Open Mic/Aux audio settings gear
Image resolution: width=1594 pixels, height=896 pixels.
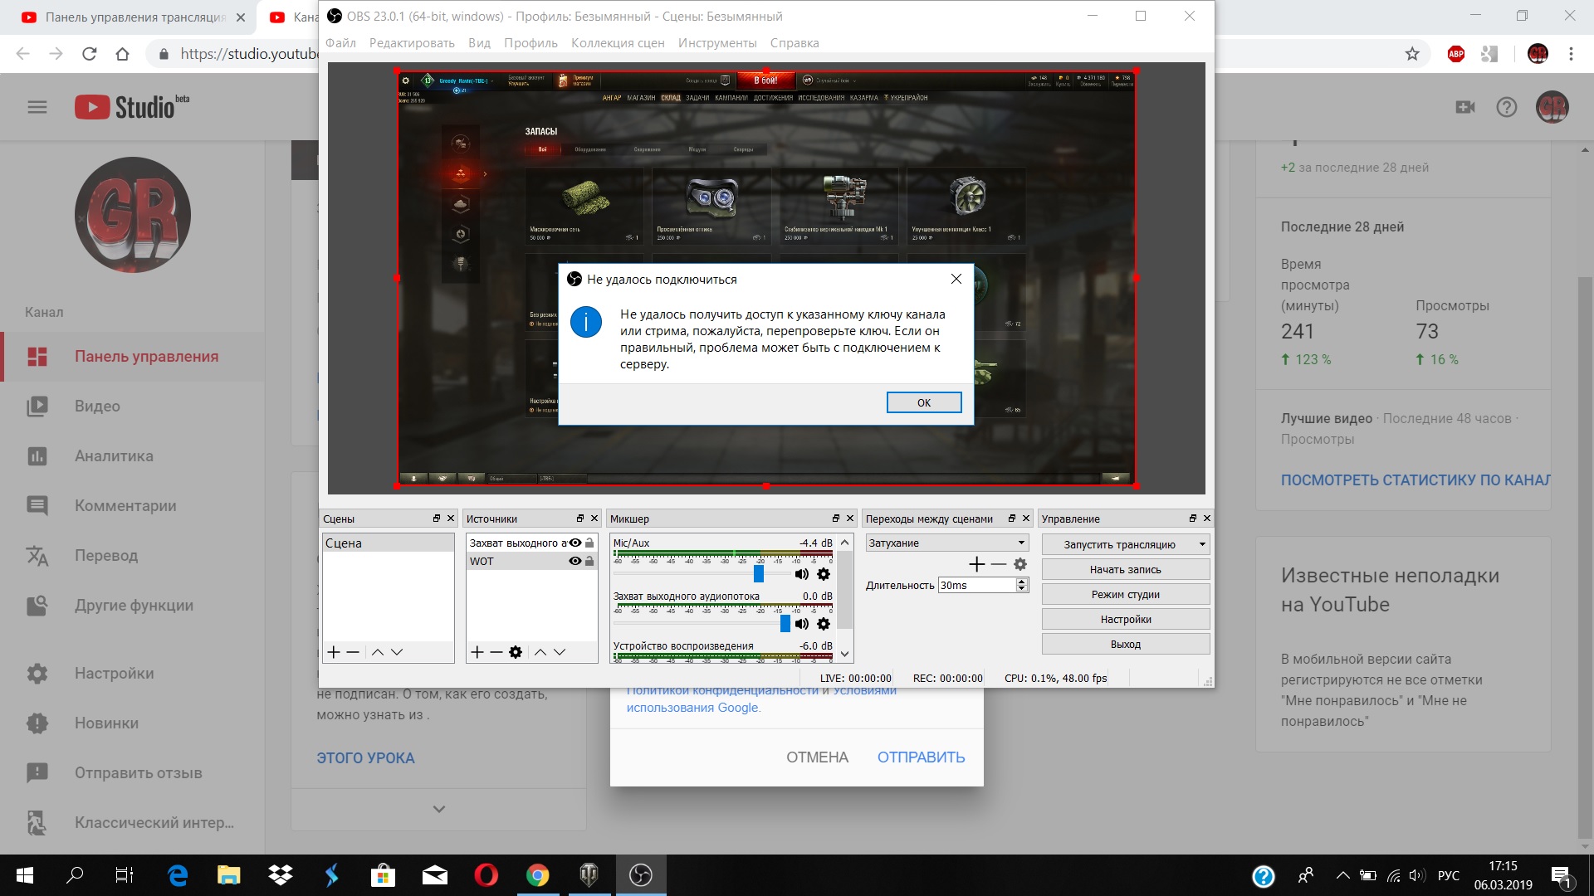[x=824, y=574]
